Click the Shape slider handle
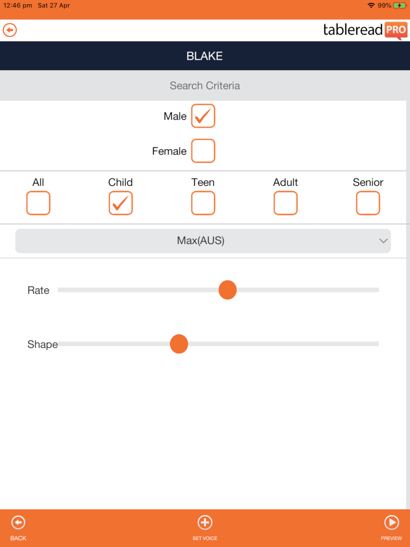The height and width of the screenshot is (547, 410). (179, 344)
